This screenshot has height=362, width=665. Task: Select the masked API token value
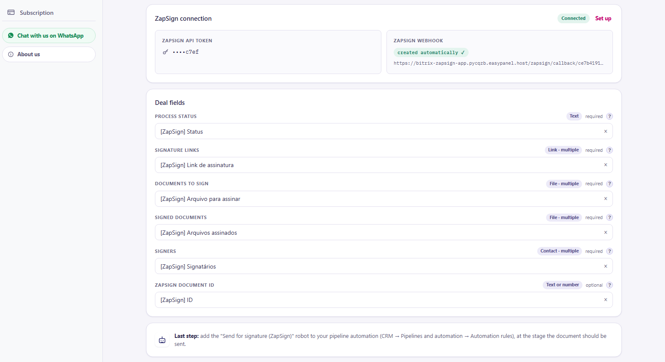(x=186, y=52)
